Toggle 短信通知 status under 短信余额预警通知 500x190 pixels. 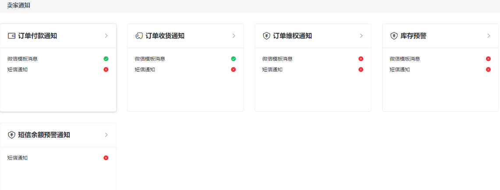tap(106, 158)
